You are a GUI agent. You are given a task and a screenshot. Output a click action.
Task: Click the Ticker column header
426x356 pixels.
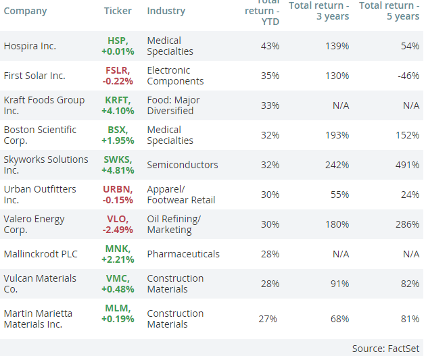[x=118, y=11]
